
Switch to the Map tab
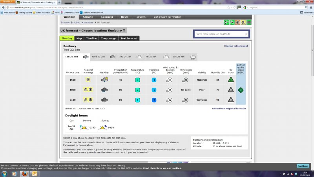tap(79, 38)
